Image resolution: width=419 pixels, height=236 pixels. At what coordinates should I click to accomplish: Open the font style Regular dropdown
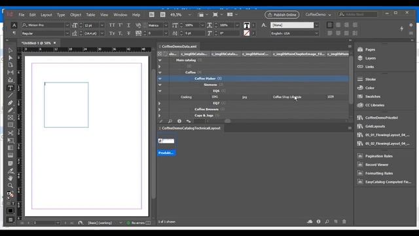67,33
